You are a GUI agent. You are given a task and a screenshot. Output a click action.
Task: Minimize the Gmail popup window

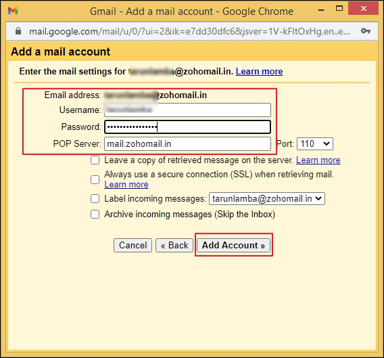point(321,10)
